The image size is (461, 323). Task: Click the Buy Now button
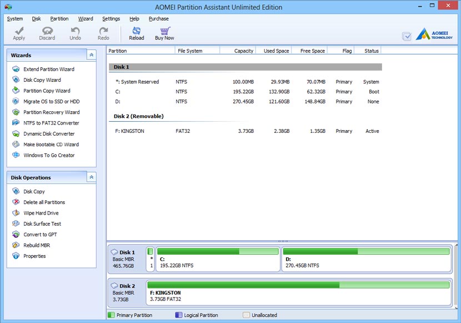(164, 34)
